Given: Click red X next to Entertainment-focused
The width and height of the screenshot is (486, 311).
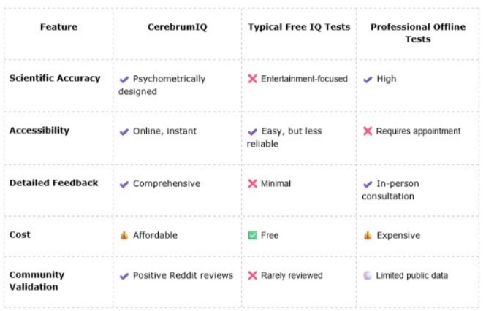Looking at the screenshot, I should pos(253,79).
